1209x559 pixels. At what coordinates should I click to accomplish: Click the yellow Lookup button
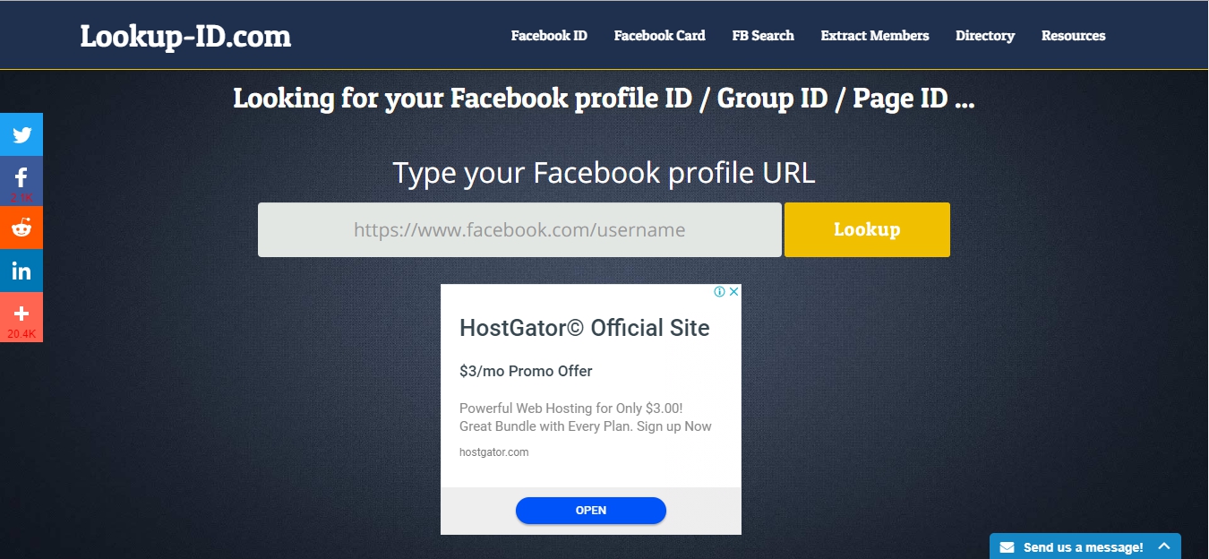(867, 229)
